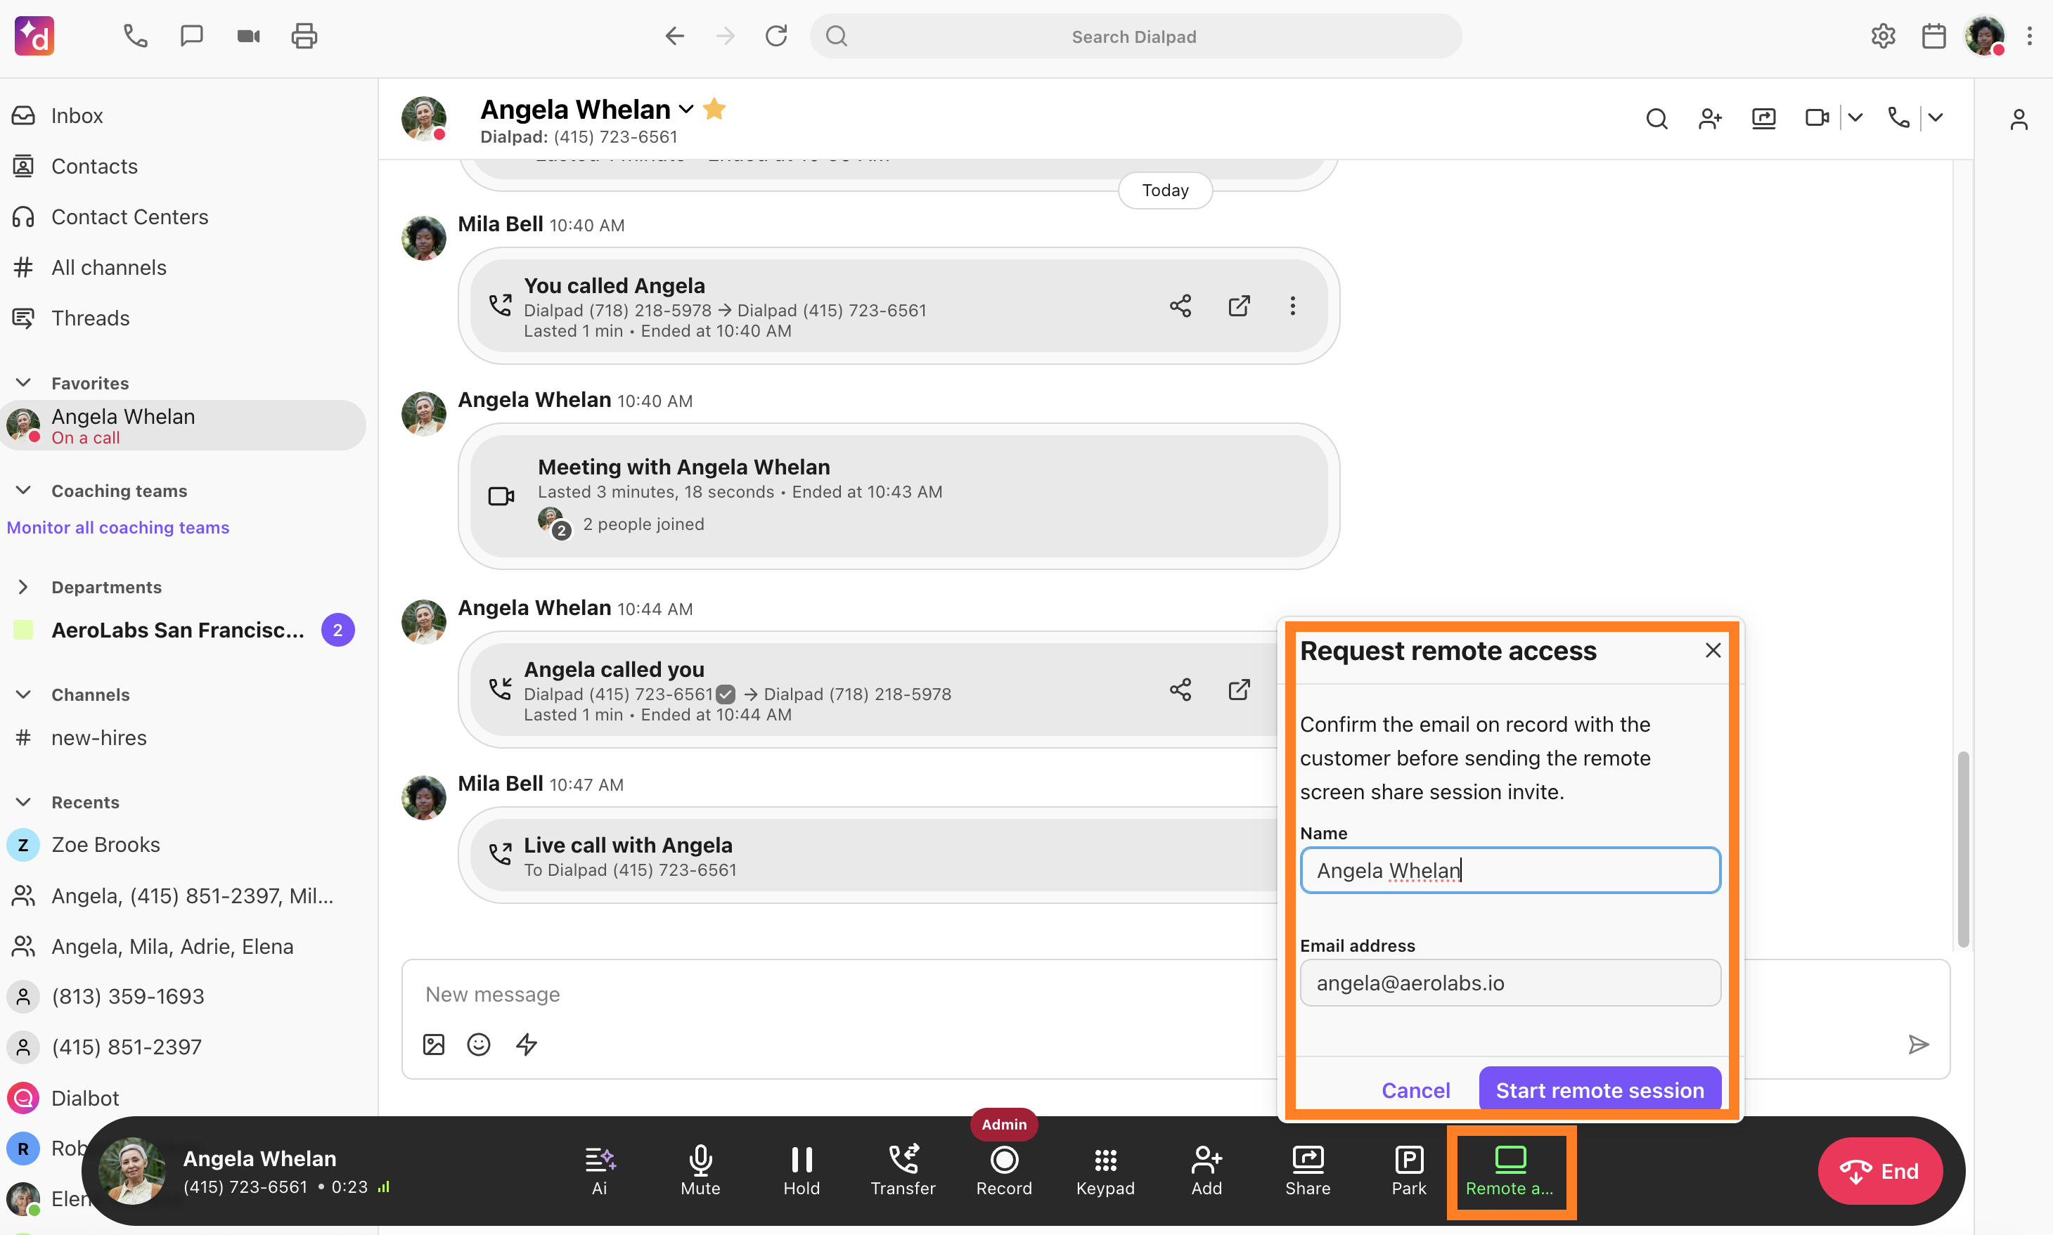Image resolution: width=2053 pixels, height=1235 pixels.
Task: Click Transfer in the call bar
Action: coord(903,1170)
